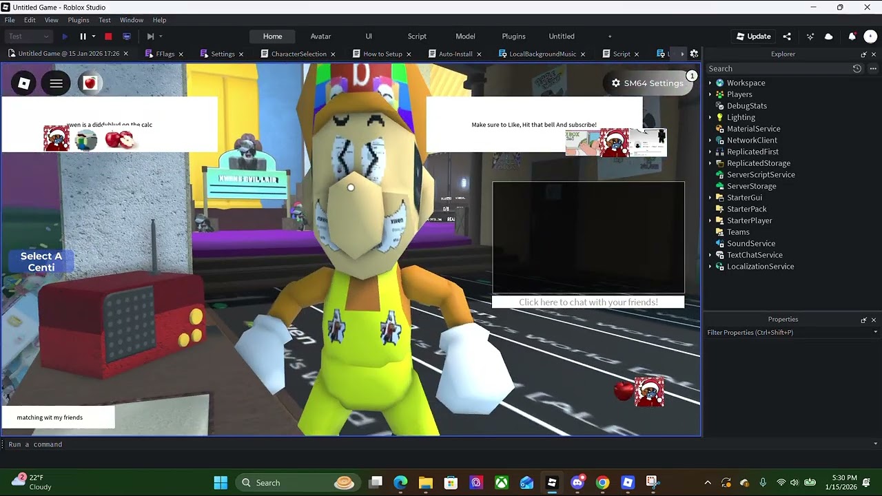Open Explorer more options ellipsis
The image size is (882, 496).
pyautogui.click(x=873, y=68)
